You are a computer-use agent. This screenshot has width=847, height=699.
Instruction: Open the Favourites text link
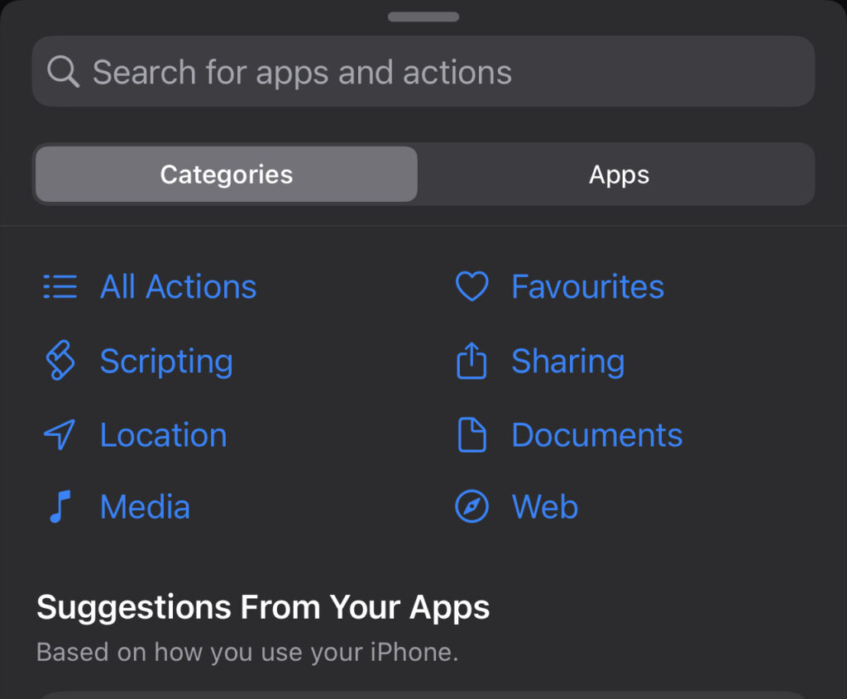pyautogui.click(x=587, y=287)
